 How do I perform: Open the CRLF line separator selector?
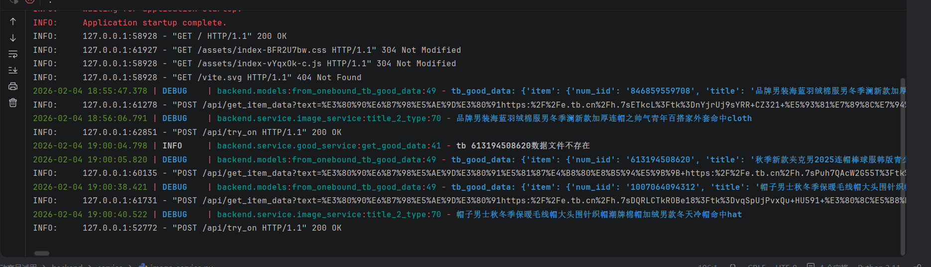point(756,265)
